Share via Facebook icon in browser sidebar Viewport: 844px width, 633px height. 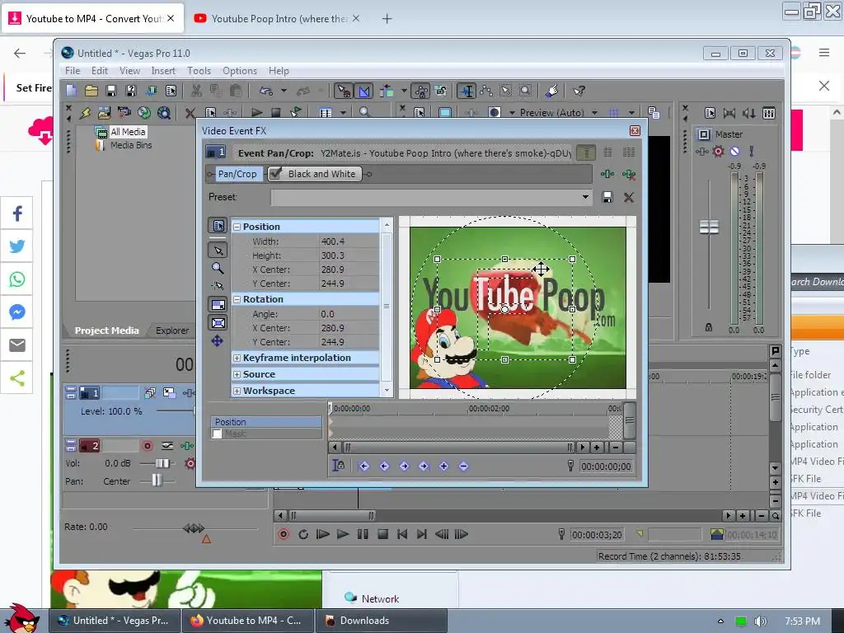(16, 213)
